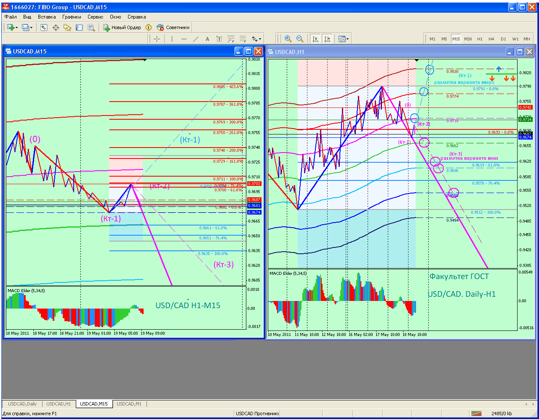This screenshot has width=539, height=419.
Task: Click the connection status bars indicator
Action: tap(476, 414)
